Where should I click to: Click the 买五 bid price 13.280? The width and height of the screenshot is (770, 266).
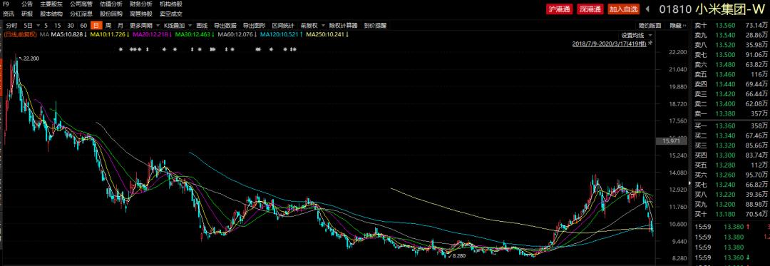725,165
